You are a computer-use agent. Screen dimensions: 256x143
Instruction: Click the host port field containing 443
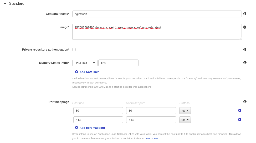pyautogui.click(x=98, y=120)
